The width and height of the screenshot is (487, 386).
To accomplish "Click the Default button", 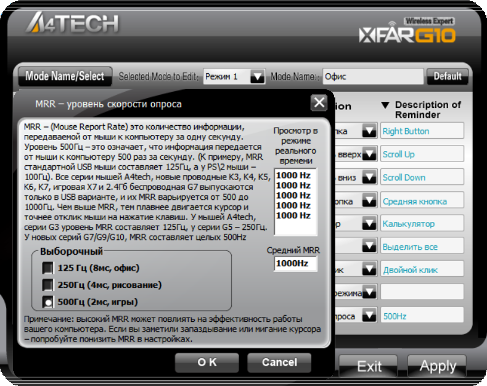I will tap(448, 76).
